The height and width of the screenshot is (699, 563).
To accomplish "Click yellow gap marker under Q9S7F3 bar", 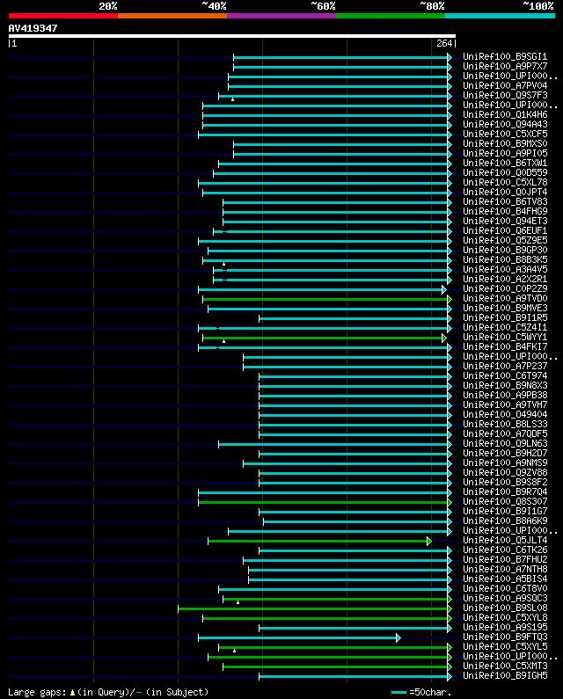I will pos(232,99).
